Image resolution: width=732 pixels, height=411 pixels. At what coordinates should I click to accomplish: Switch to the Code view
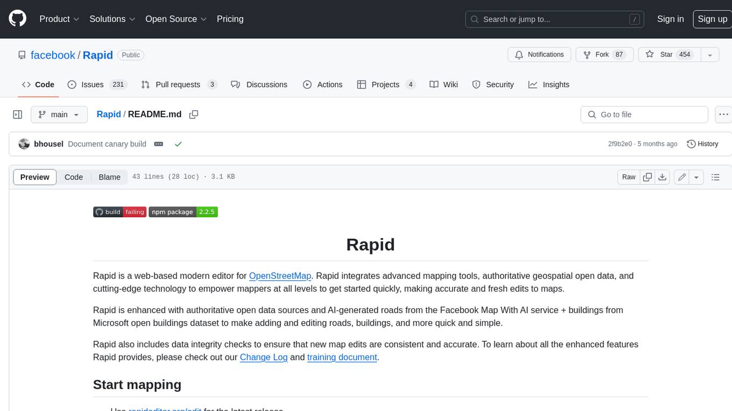click(74, 177)
